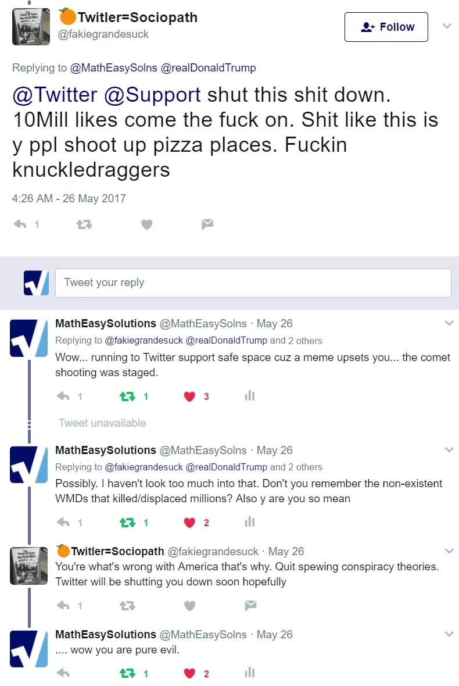View activity bars on 'pure evil' tweet
Viewport: 459px width, 686px height.
click(x=250, y=673)
